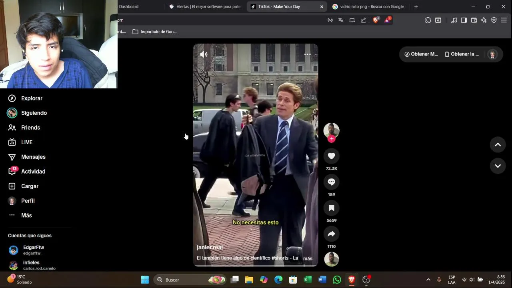Open the Windows Start menu
Image resolution: width=512 pixels, height=288 pixels.
click(145, 280)
